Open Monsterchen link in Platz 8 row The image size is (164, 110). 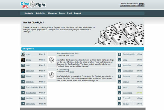point(31,93)
